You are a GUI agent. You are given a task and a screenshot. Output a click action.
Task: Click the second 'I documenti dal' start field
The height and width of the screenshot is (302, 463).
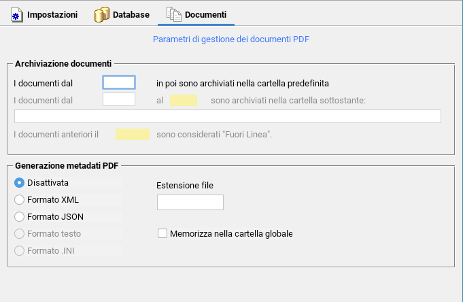[119, 99]
